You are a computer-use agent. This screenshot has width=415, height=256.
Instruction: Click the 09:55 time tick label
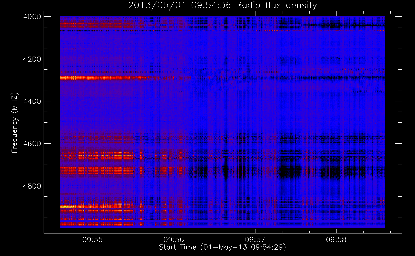[x=93, y=240]
